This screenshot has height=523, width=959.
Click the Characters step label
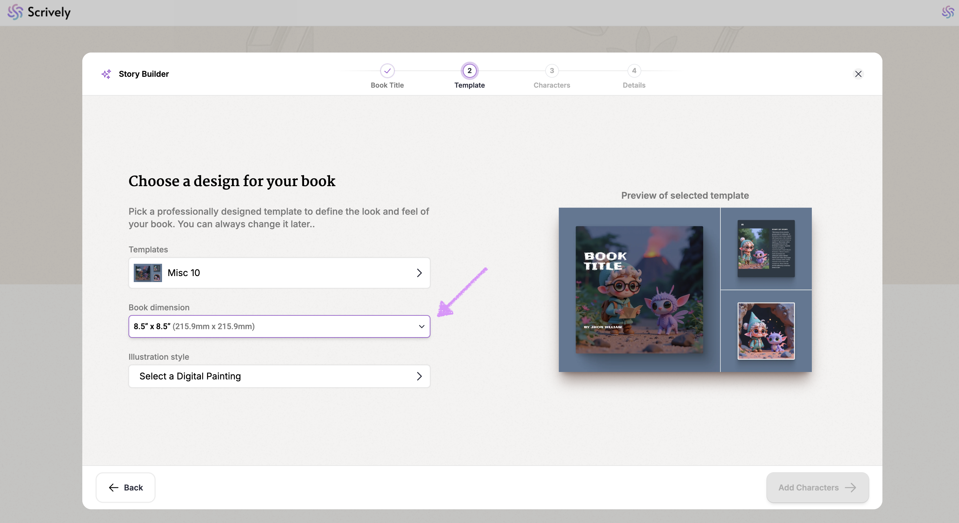click(552, 85)
